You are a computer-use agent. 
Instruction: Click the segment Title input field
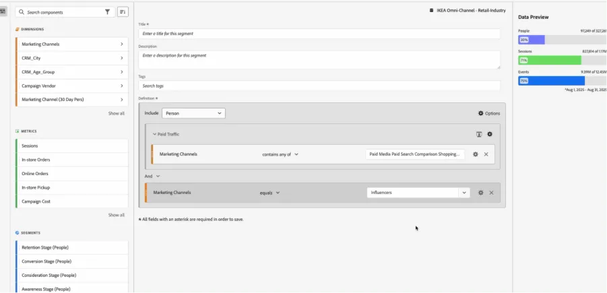tap(319, 34)
